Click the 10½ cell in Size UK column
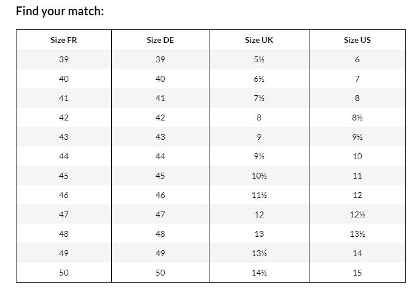This screenshot has width=413, height=292. point(259,176)
